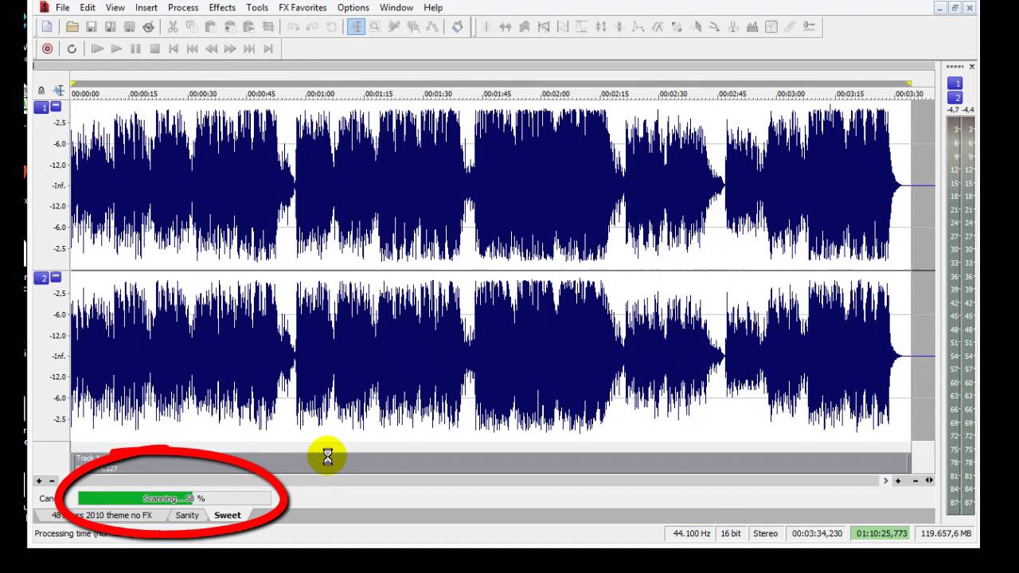
Task: Click the Fast Forward transport button
Action: pyautogui.click(x=230, y=49)
